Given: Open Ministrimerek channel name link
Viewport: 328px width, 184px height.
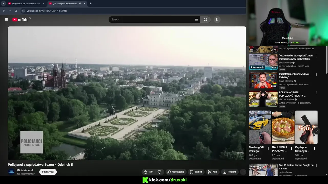Looking at the screenshot, I should pos(25,170).
